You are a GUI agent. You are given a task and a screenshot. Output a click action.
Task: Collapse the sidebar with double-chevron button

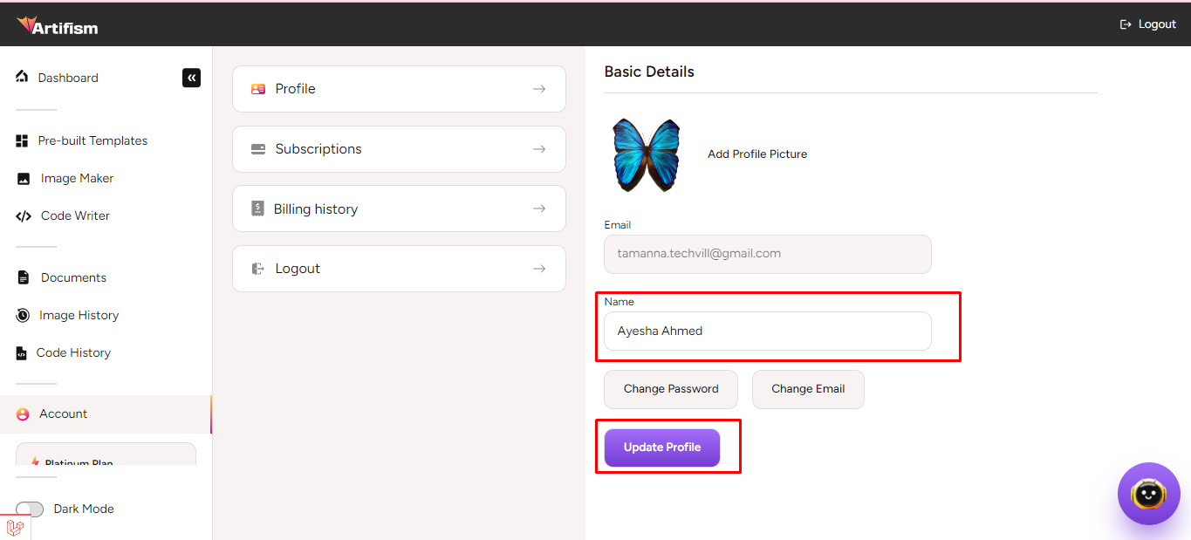pos(191,78)
